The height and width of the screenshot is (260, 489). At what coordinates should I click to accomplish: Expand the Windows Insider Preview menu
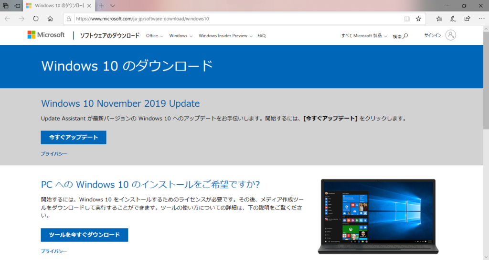225,36
